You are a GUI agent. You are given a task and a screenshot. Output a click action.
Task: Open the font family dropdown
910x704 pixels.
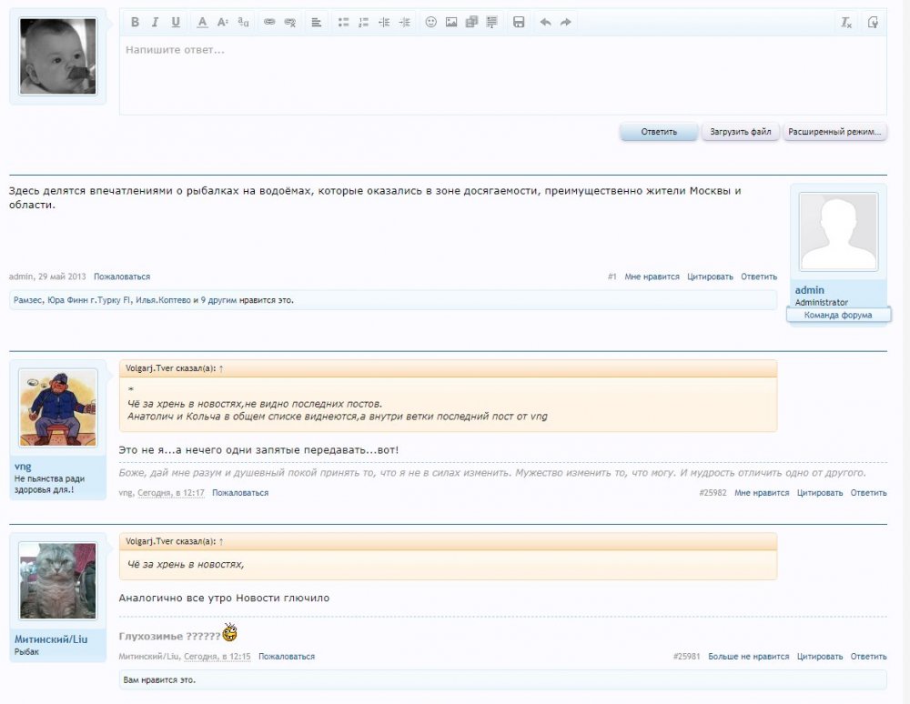point(243,22)
